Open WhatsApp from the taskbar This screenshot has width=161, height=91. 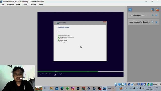(x=67, y=88)
